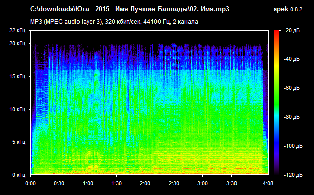Viewport: 314px width, 195px height.
Task: Click the spek 0.8.2 version label
Action: point(288,9)
